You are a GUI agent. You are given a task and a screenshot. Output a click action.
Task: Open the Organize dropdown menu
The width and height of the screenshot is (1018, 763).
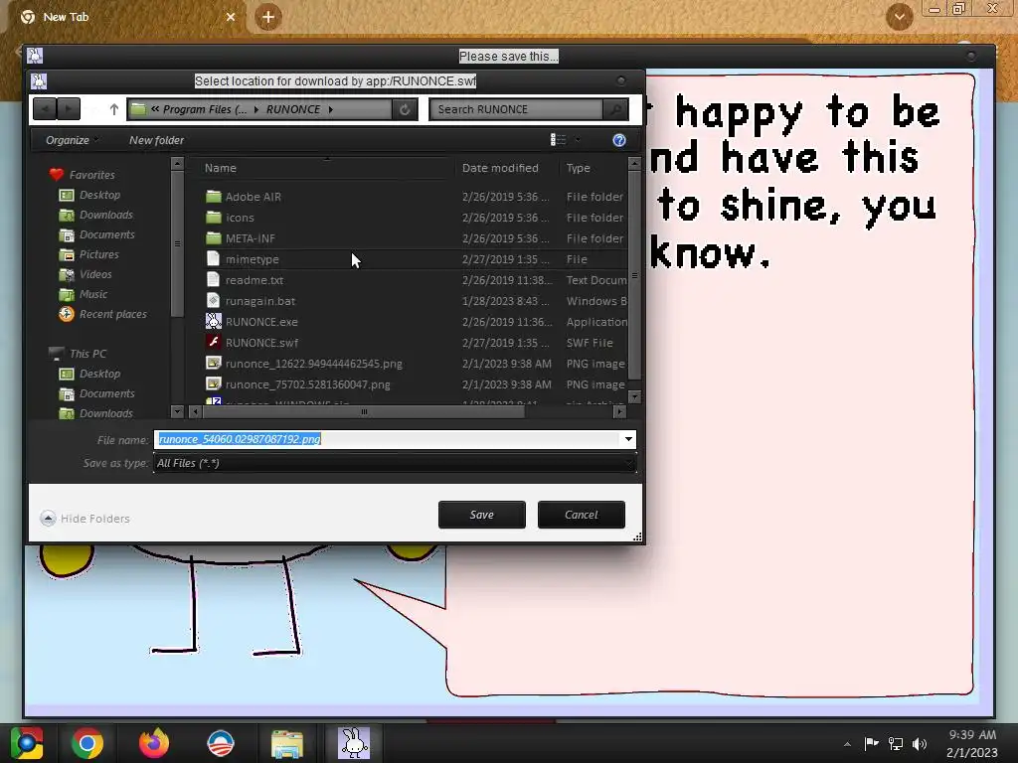[72, 140]
